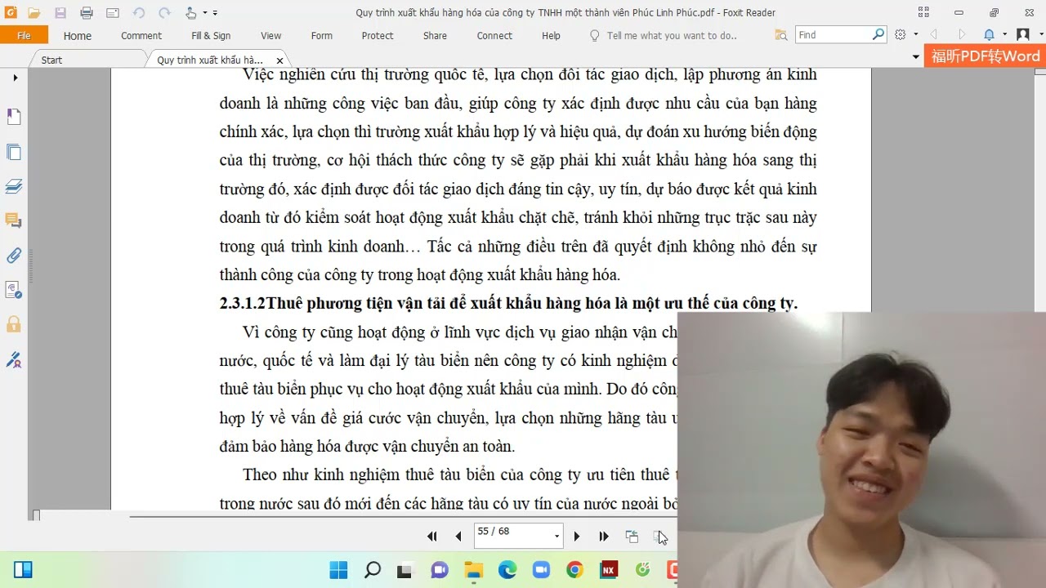Click the user account icon
The image size is (1046, 588).
tap(1022, 34)
